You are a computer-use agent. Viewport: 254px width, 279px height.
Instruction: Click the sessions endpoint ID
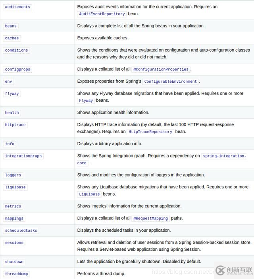pyautogui.click(x=14, y=243)
